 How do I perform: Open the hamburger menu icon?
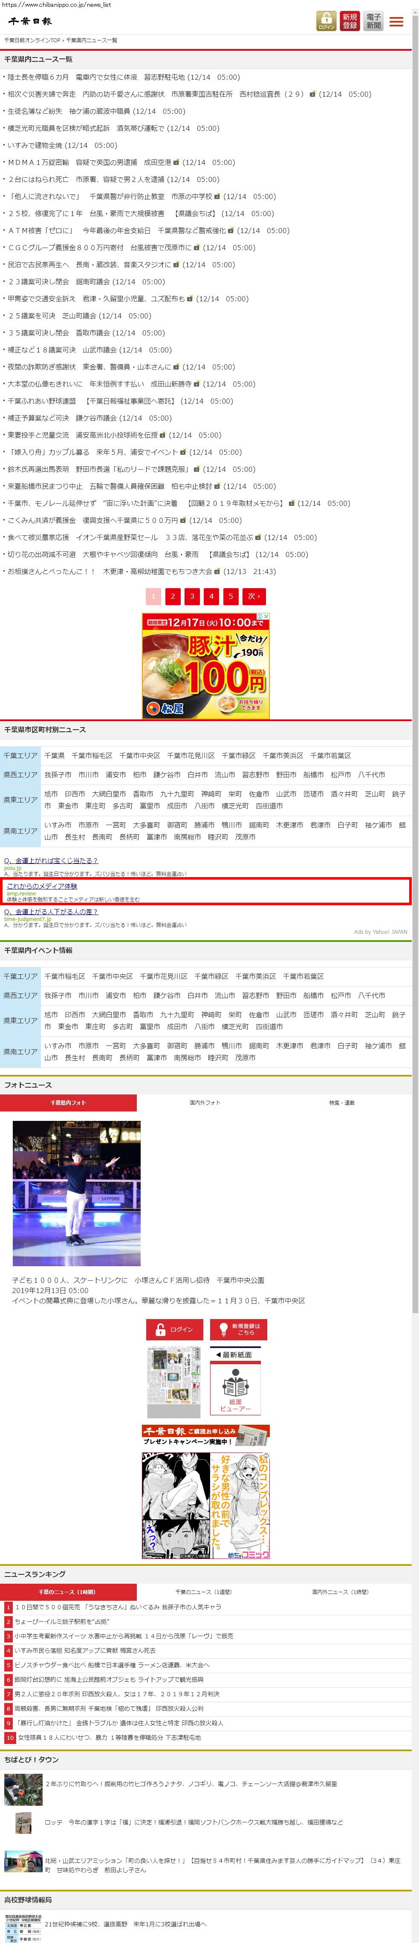click(x=396, y=22)
